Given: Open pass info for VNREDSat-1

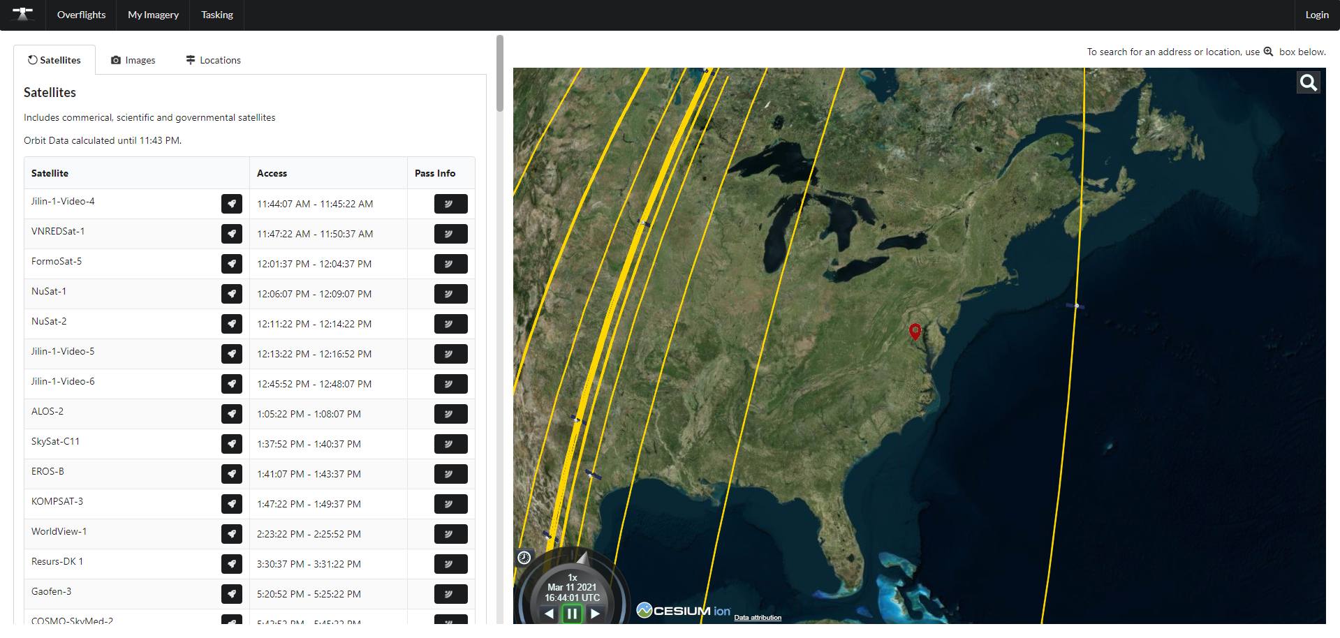Looking at the screenshot, I should [x=450, y=234].
